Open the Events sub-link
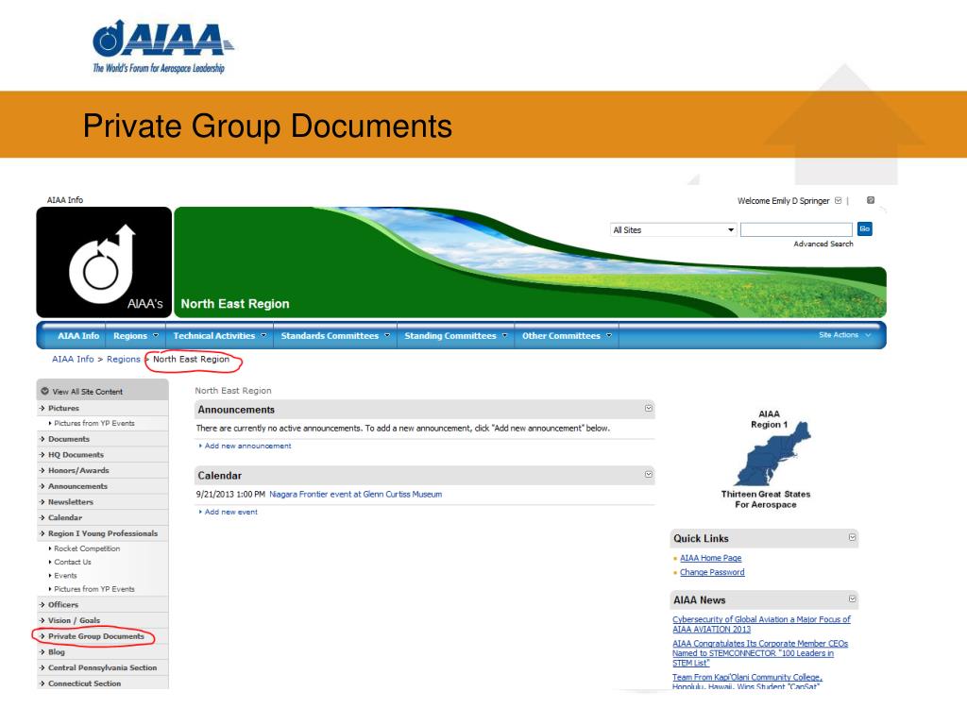 click(x=65, y=576)
